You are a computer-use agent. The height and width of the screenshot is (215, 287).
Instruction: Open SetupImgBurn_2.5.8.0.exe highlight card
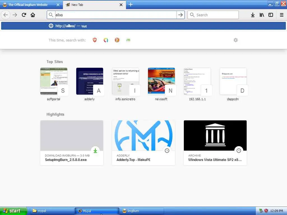pos(72,143)
